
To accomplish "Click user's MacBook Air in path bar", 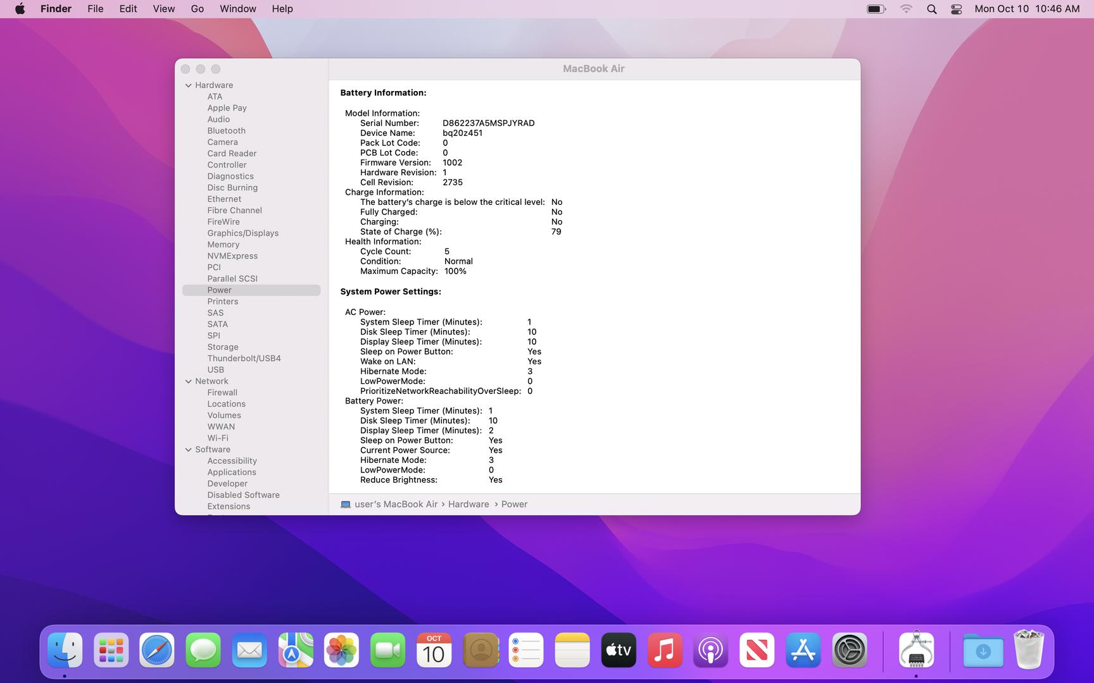I will 389,504.
